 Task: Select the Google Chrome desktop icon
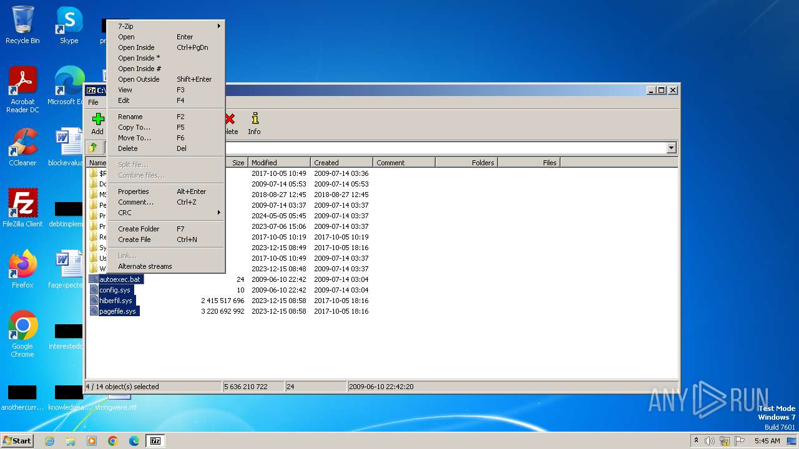click(22, 334)
